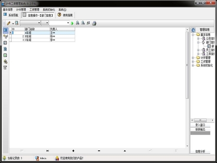Click the document page sidebar icon

(5, 49)
